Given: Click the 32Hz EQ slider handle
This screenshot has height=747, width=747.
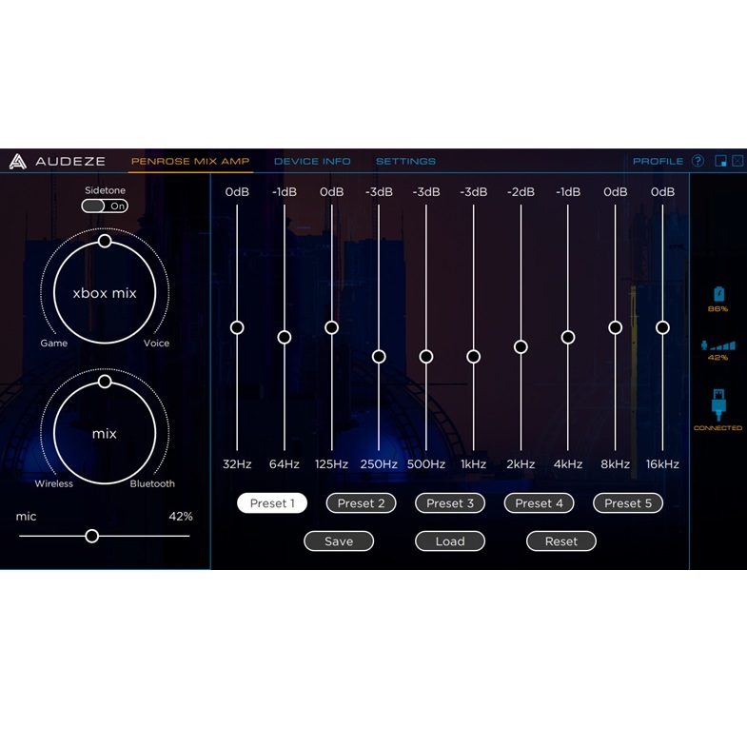Looking at the screenshot, I should pyautogui.click(x=237, y=327).
